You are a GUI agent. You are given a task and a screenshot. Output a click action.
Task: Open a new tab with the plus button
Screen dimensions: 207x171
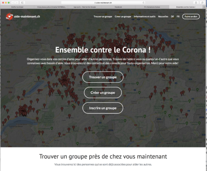[x=204, y=7]
